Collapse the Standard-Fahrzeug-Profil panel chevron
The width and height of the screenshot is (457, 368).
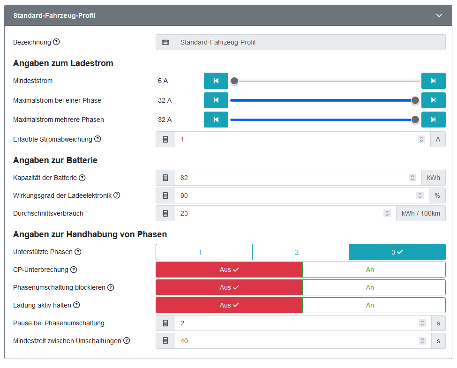click(x=439, y=15)
